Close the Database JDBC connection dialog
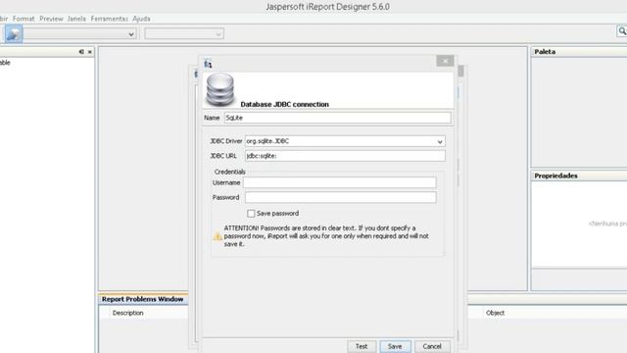 pyautogui.click(x=445, y=61)
